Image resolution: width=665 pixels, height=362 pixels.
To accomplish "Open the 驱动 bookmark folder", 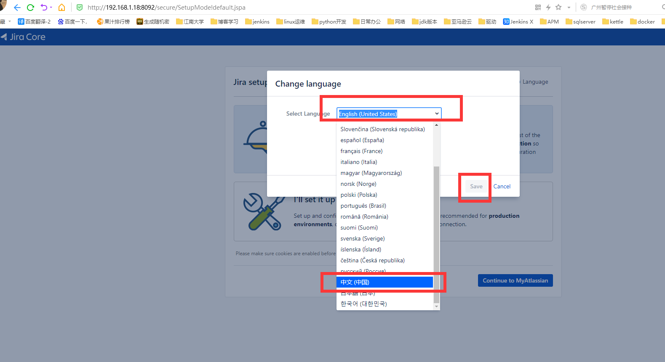I will pos(487,21).
